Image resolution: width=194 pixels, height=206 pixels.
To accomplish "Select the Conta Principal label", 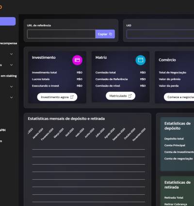I will coord(175,145).
